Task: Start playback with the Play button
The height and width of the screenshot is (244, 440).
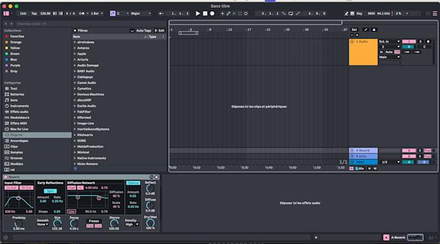Action: (x=197, y=14)
